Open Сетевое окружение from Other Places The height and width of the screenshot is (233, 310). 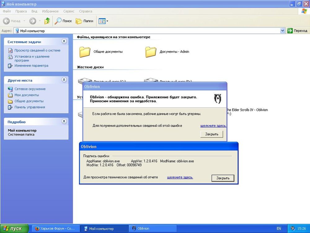(30, 89)
